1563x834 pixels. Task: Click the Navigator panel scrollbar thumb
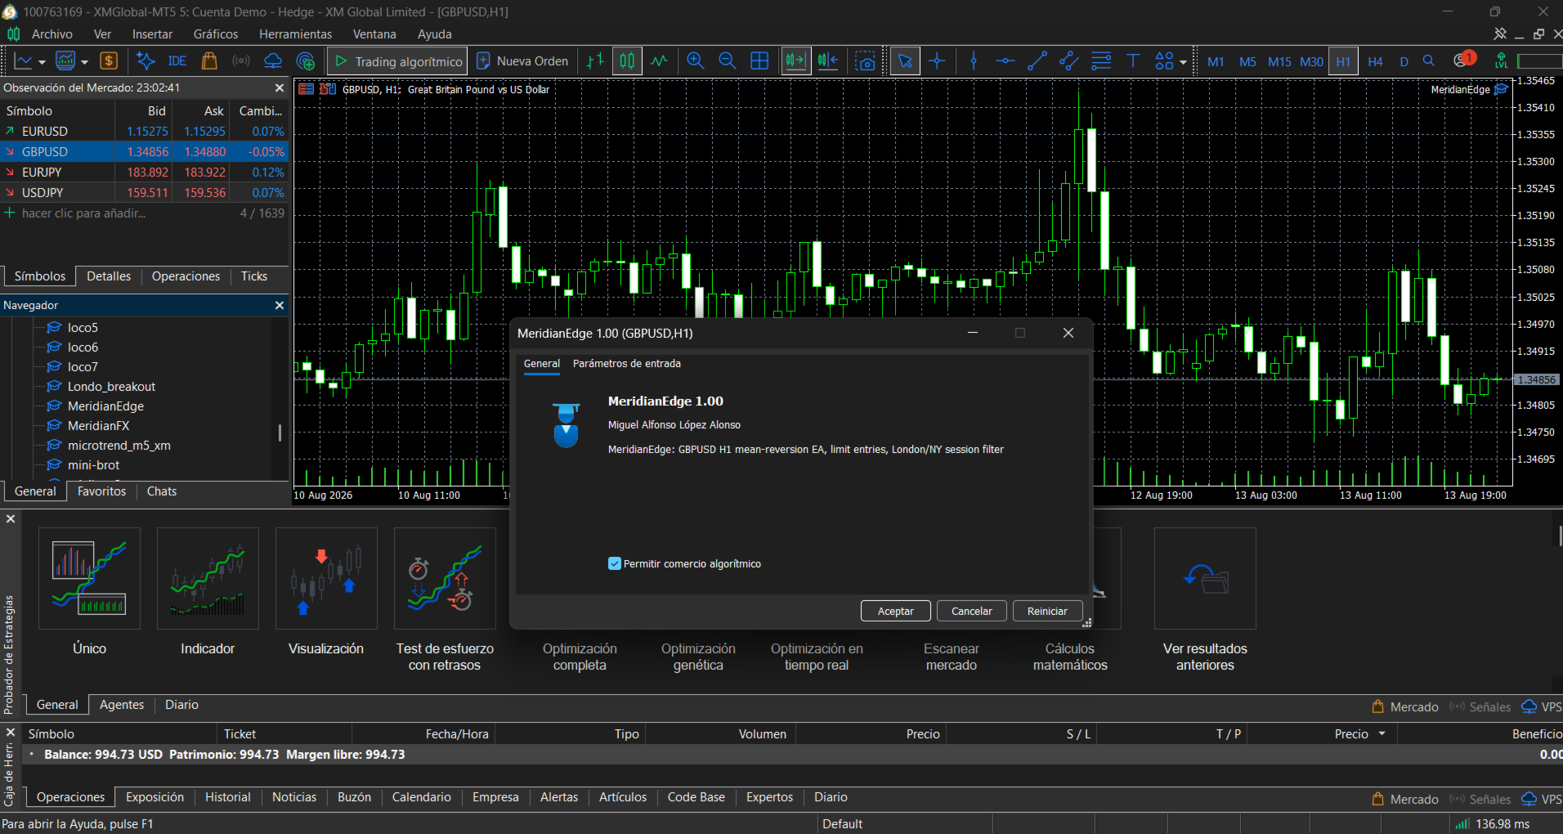coord(280,433)
